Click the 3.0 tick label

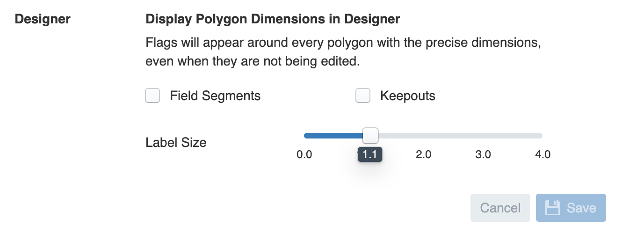[x=483, y=154]
